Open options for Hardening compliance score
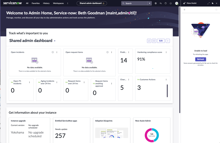This screenshot has height=143, width=220. click(x=166, y=52)
